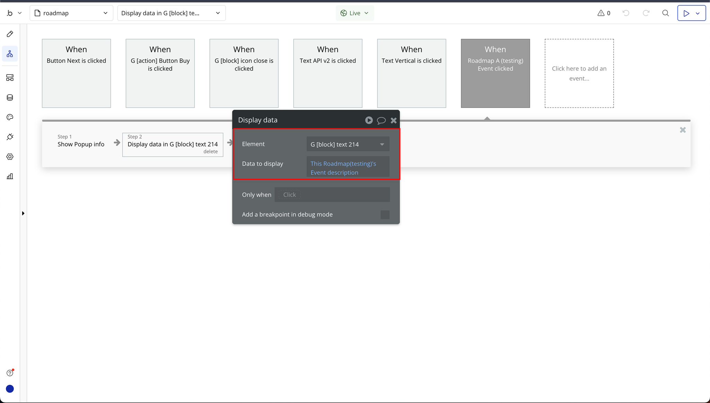Image resolution: width=710 pixels, height=403 pixels.
Task: Expand the left sidebar arrow
Action: pyautogui.click(x=23, y=213)
